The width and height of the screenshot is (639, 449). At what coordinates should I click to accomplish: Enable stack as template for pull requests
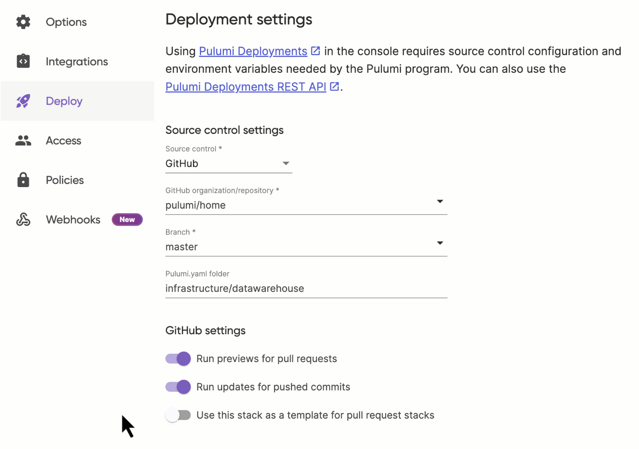pyautogui.click(x=178, y=415)
